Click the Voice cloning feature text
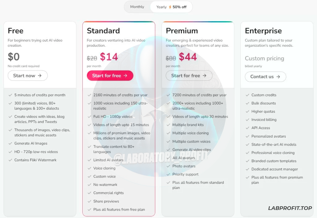This screenshot has width=317, height=218. pyautogui.click(x=104, y=168)
